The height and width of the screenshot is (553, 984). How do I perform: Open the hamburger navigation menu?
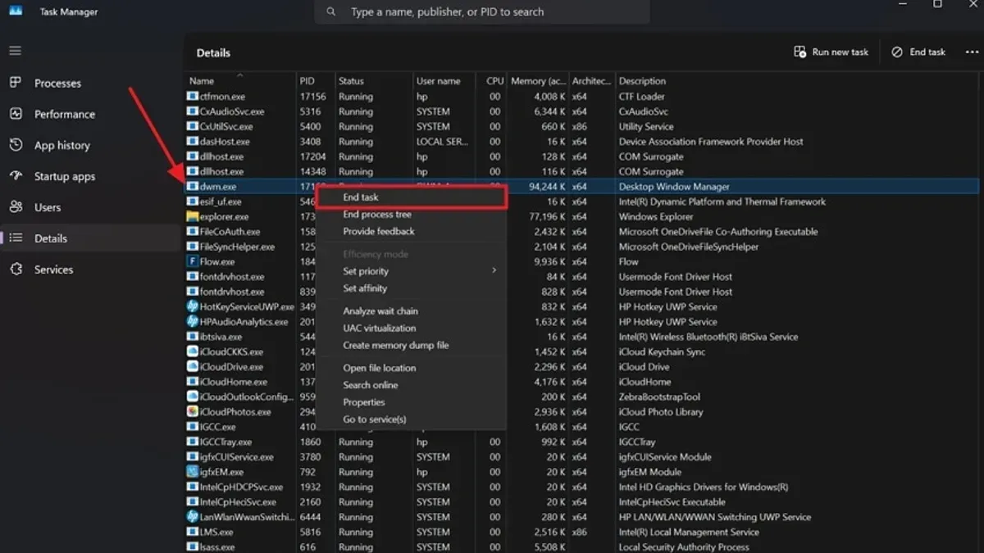15,51
